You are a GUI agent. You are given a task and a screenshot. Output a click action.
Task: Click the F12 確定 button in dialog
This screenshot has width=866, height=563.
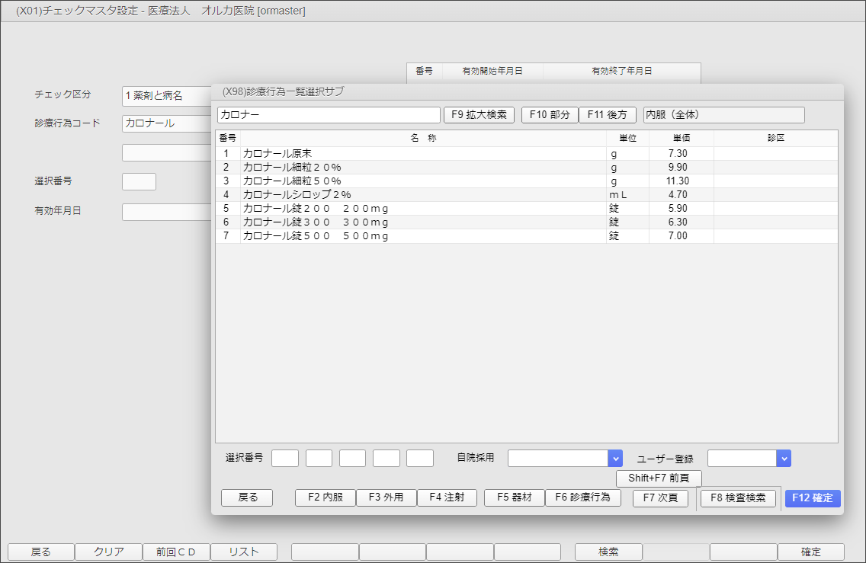point(812,498)
